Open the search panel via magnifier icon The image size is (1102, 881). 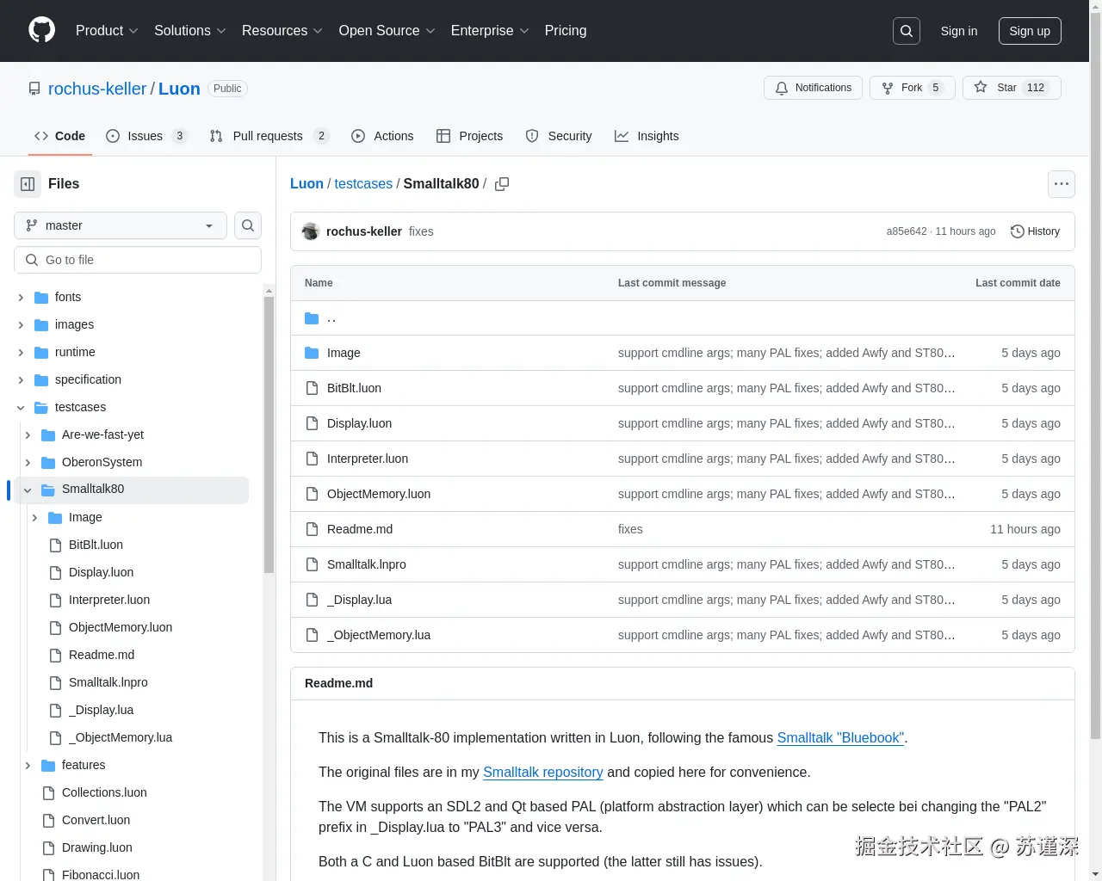coord(906,30)
